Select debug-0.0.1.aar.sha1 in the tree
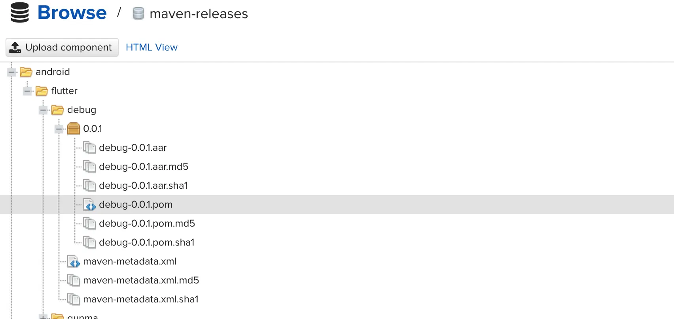 (x=143, y=186)
